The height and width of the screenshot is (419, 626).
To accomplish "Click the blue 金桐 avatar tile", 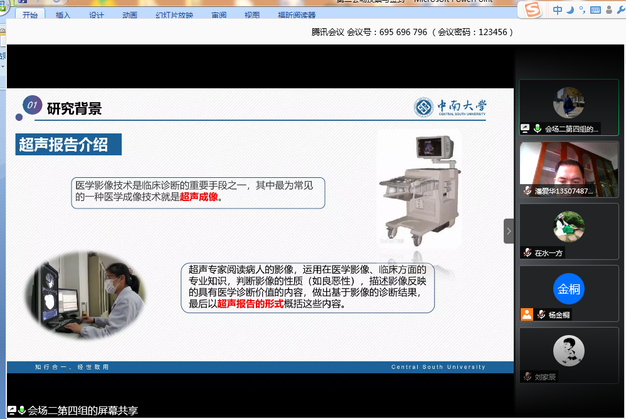I will point(569,289).
